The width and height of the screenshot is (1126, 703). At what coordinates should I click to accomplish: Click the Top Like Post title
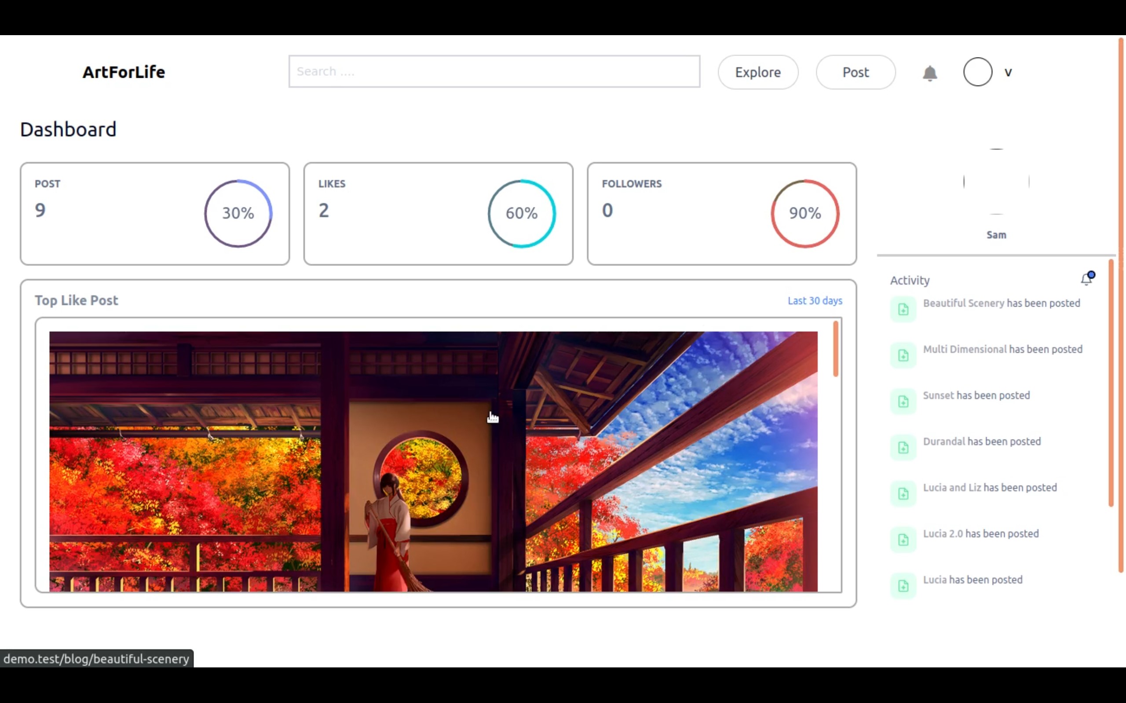tap(76, 301)
